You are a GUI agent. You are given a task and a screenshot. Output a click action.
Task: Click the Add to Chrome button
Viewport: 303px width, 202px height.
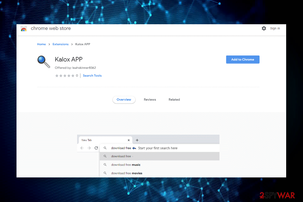tap(243, 60)
